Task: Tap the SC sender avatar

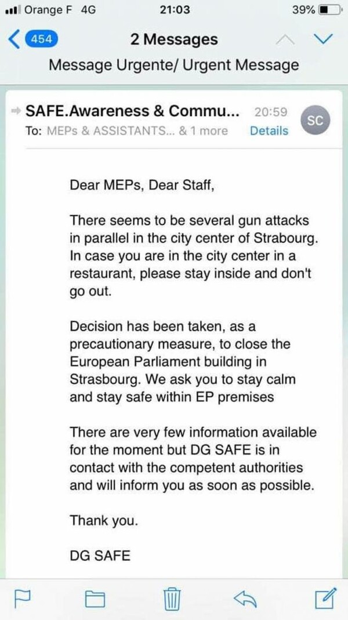Action: coord(315,121)
